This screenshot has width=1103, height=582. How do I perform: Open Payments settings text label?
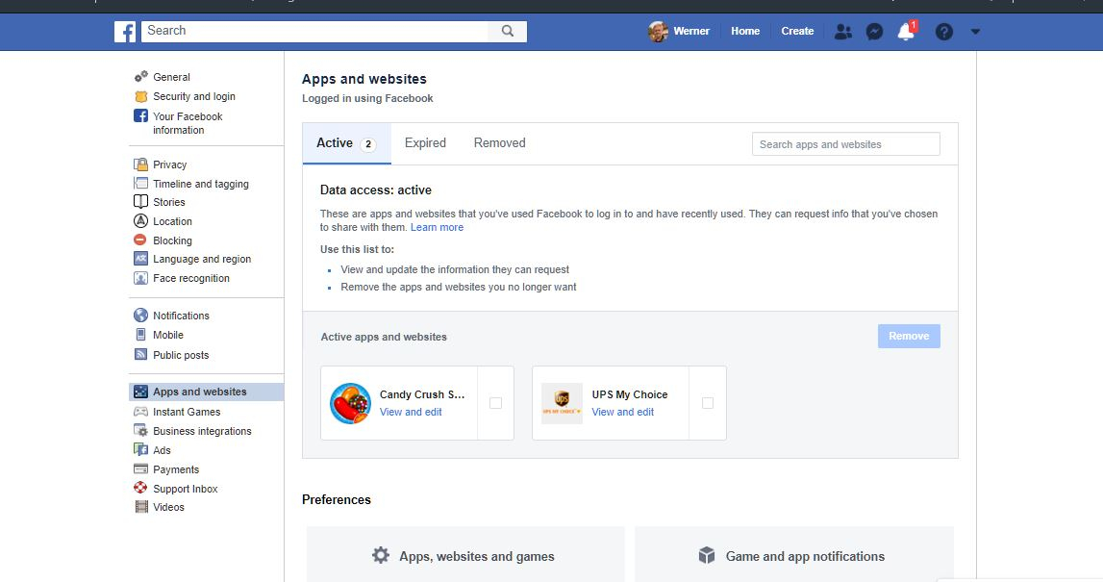click(176, 469)
